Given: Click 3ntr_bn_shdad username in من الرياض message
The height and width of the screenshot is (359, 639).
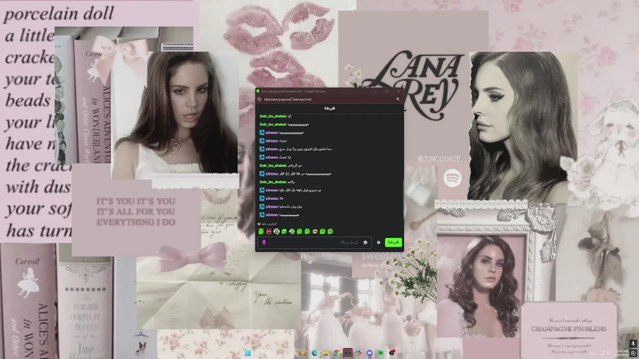Looking at the screenshot, I should [273, 166].
